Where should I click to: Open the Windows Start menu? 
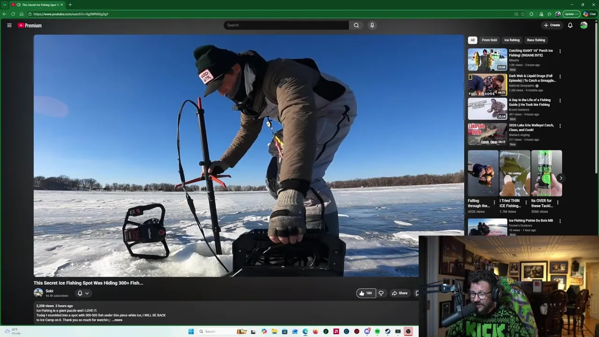coord(191,331)
